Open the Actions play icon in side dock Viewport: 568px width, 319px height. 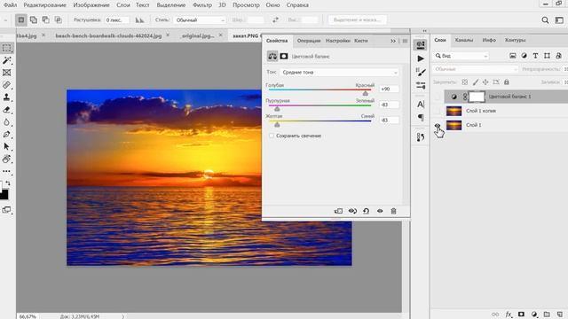(421, 58)
